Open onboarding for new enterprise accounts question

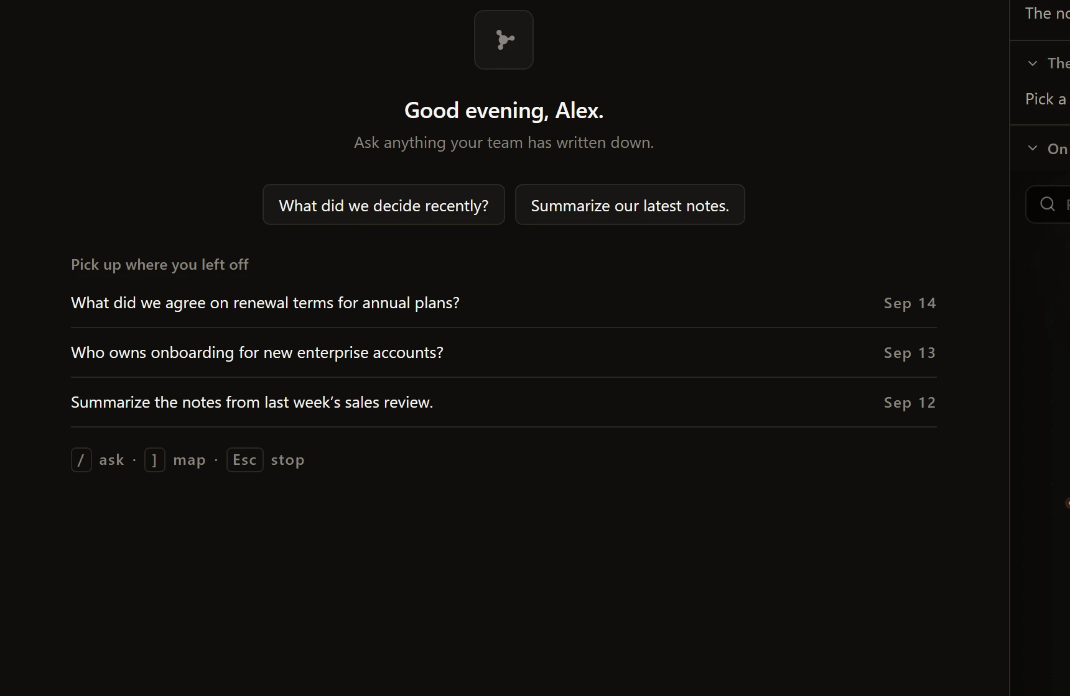pyautogui.click(x=504, y=353)
